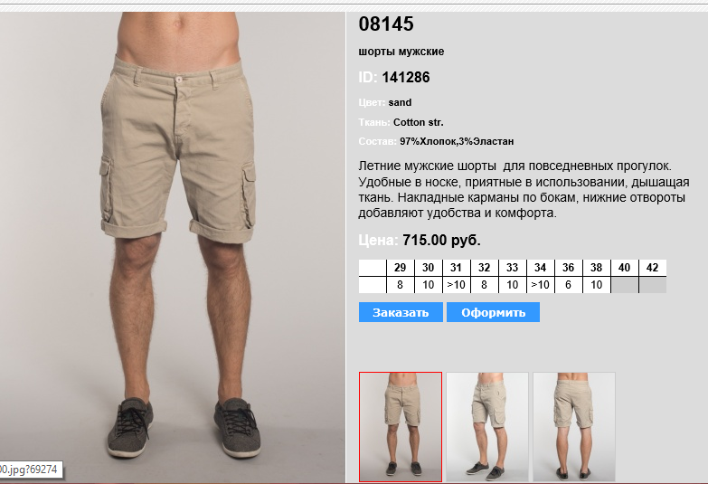Click the quantity cell under size 36

point(568,285)
